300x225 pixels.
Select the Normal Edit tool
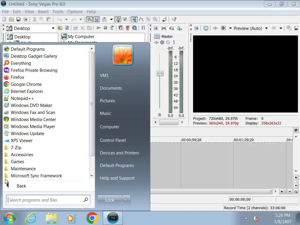(x=134, y=19)
